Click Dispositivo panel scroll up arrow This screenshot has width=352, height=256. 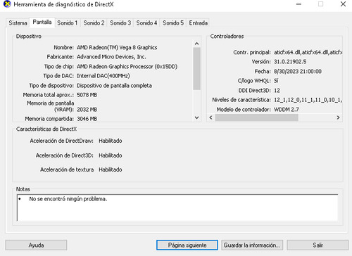pyautogui.click(x=196, y=44)
